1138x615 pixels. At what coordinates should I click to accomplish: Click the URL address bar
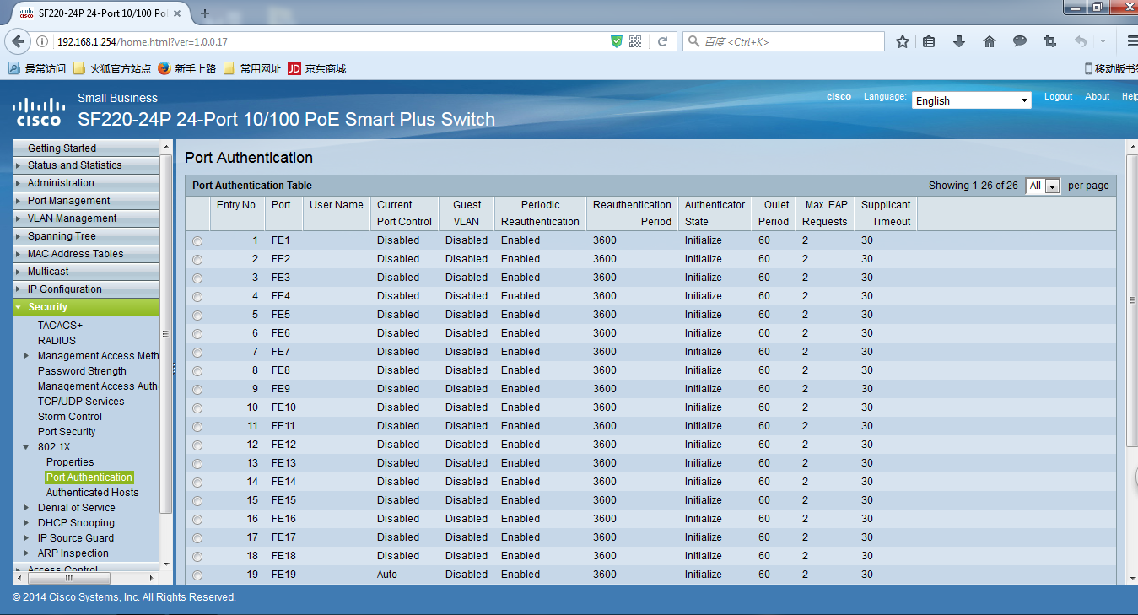click(x=329, y=41)
